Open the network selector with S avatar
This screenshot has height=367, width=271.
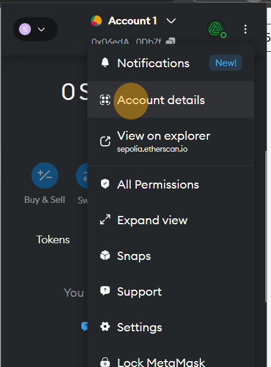35,29
